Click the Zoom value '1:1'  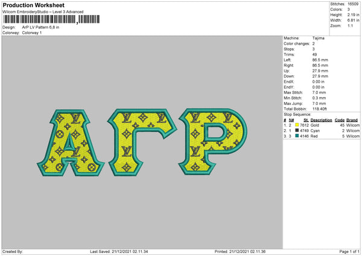(x=350, y=25)
